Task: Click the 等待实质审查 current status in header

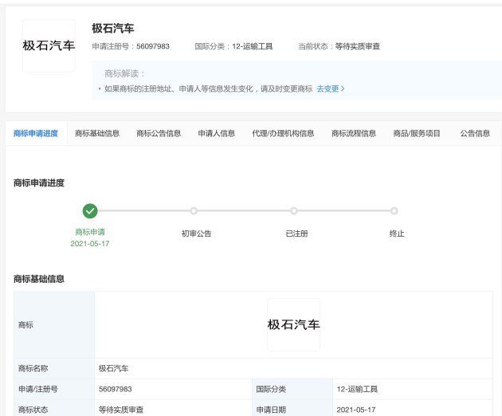Action: [357, 46]
